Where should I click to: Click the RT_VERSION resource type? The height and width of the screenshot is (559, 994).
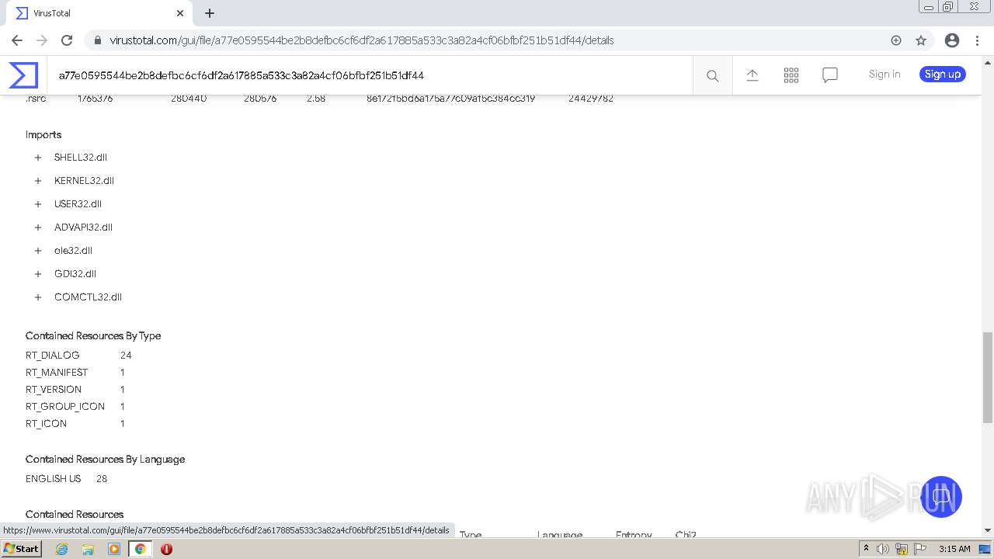(54, 389)
